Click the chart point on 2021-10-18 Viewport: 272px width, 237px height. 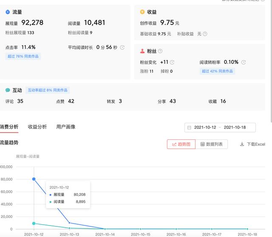(247, 229)
